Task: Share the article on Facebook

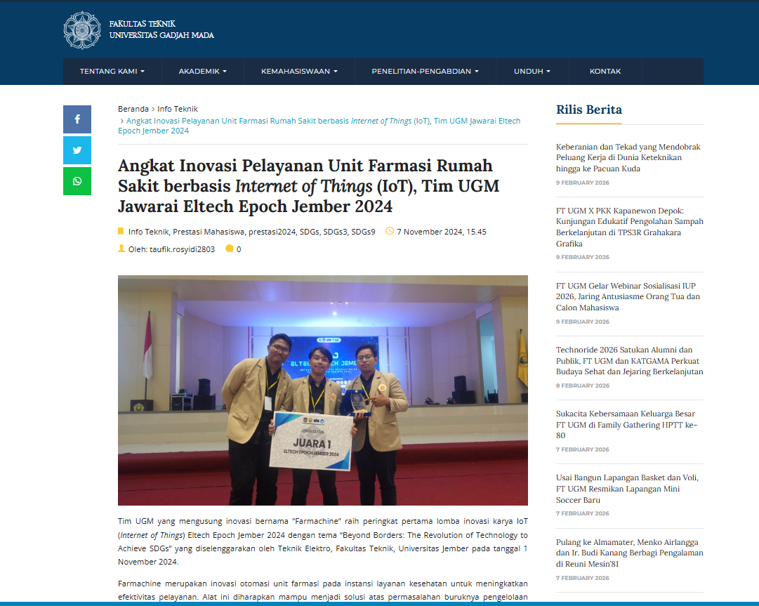Action: point(77,119)
